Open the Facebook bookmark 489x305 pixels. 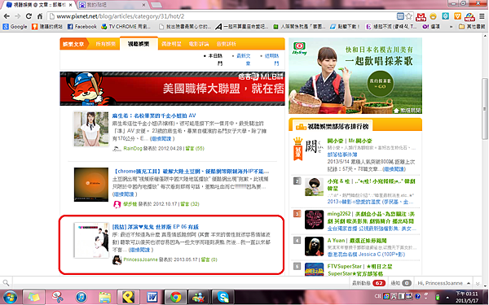[82, 27]
